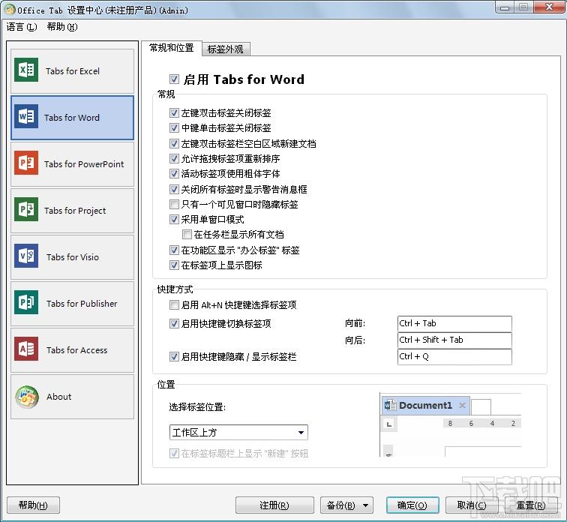Image resolution: width=567 pixels, height=522 pixels.
Task: Select the Tabs for Publisher label text
Action: point(82,304)
